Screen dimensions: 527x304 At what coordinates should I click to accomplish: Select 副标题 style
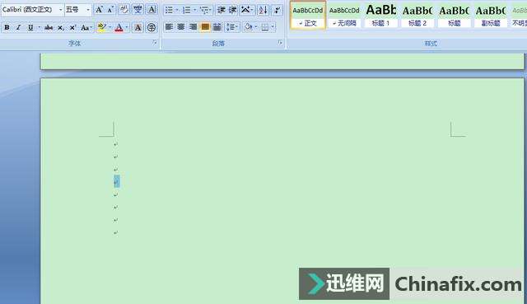[491, 15]
